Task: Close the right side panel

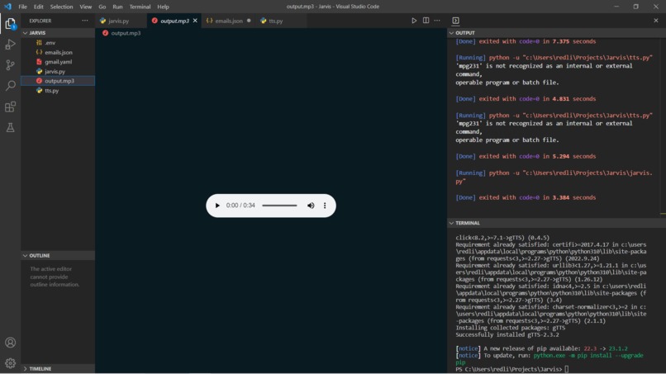Action: (x=656, y=21)
